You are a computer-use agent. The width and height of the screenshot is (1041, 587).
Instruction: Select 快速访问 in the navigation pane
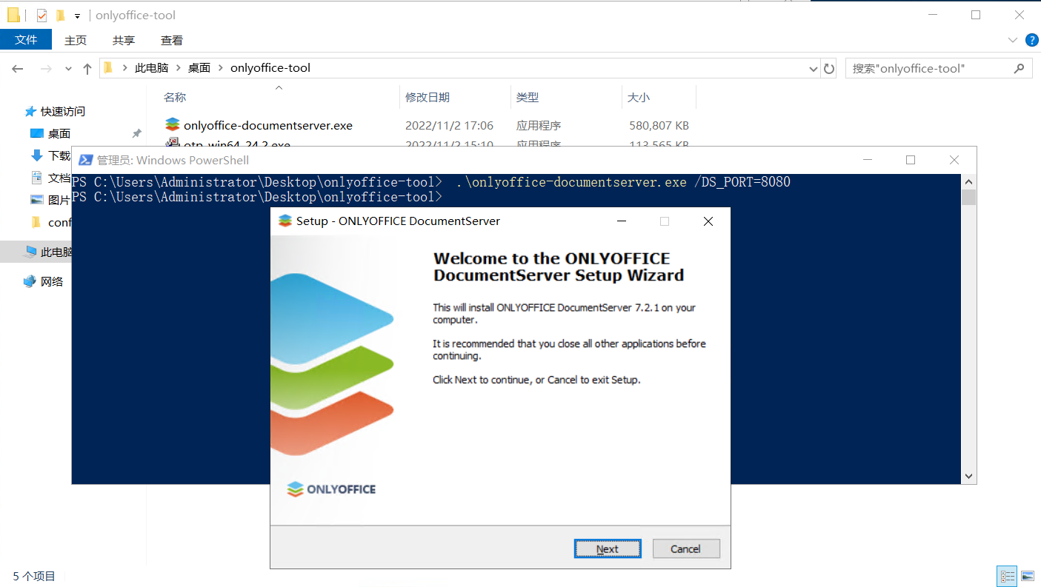63,111
